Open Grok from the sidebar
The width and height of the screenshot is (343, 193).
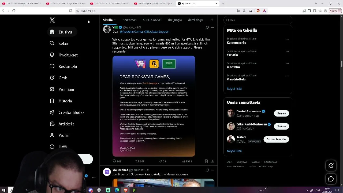(59, 78)
